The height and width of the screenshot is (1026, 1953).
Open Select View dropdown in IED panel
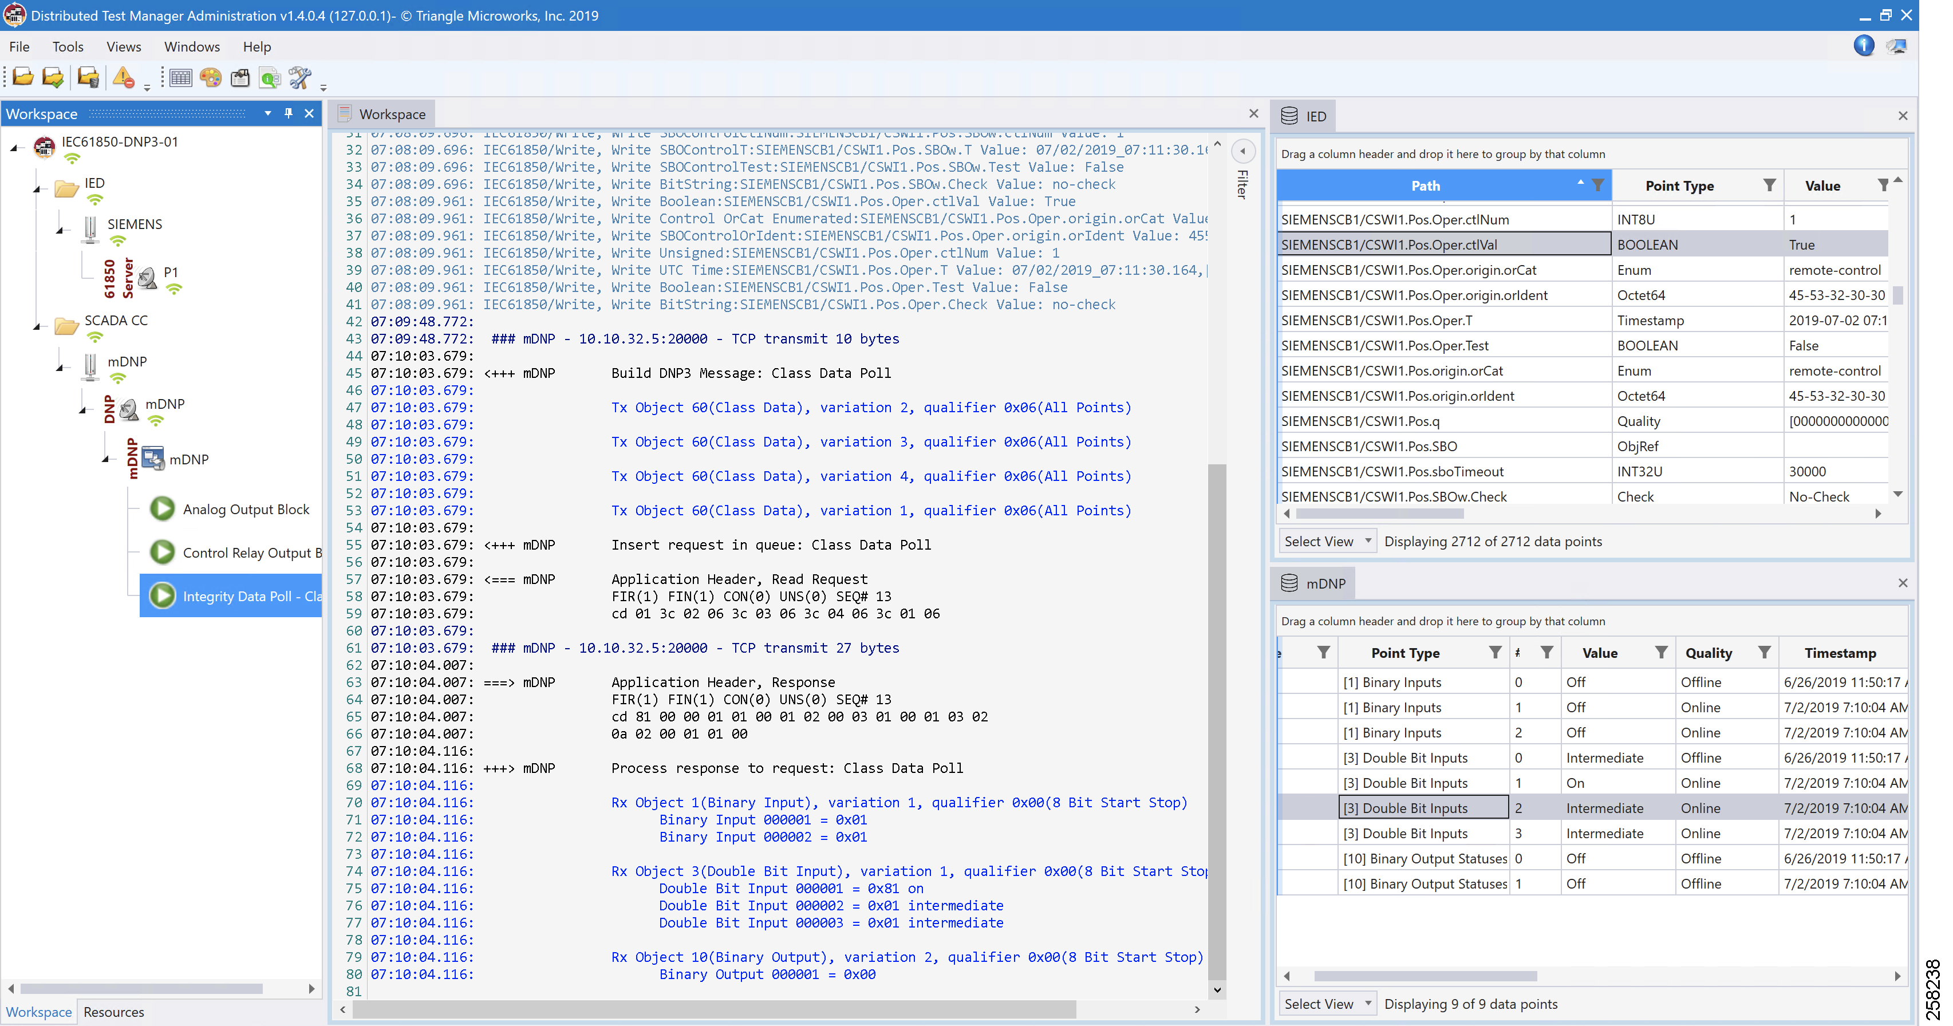(1328, 540)
